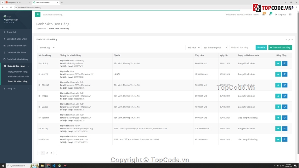This screenshot has width=299, height=168.
Task: Edit order DH-c8L2oJ
Action: coord(285,63)
